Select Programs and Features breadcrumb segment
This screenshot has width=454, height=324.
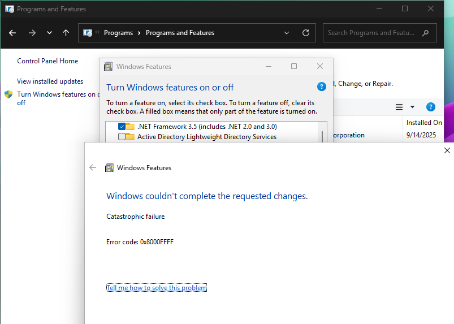pyautogui.click(x=180, y=33)
